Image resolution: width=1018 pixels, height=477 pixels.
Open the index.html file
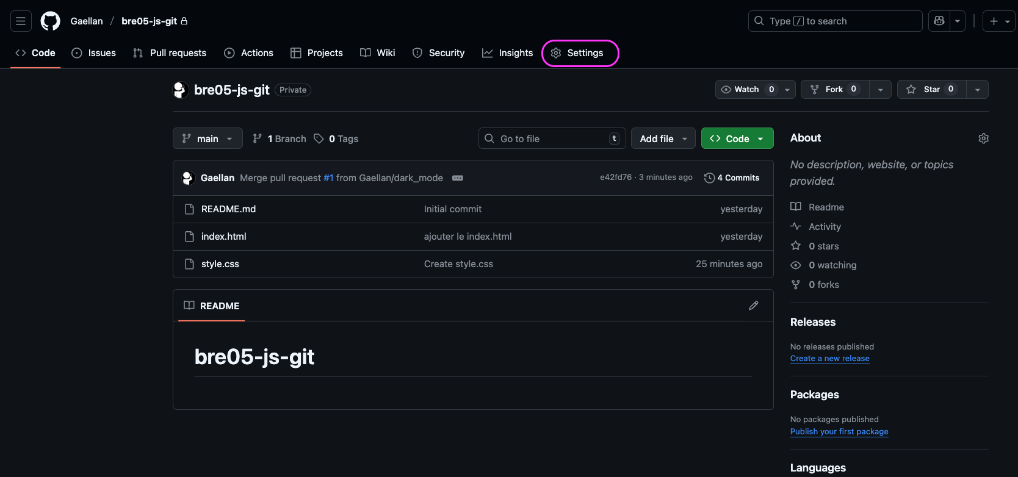point(224,237)
